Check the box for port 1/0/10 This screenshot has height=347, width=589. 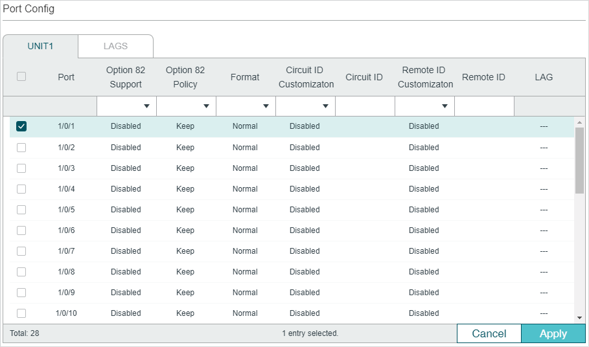pos(21,313)
